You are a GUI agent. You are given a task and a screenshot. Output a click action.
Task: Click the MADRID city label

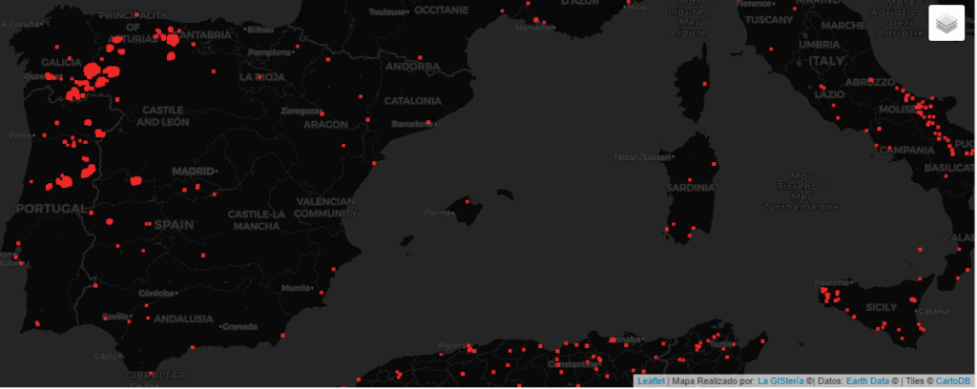click(193, 171)
